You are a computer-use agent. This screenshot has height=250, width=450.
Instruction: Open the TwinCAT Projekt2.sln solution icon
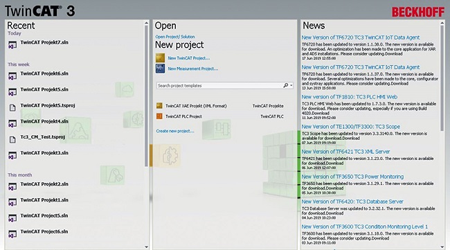coord(12,187)
